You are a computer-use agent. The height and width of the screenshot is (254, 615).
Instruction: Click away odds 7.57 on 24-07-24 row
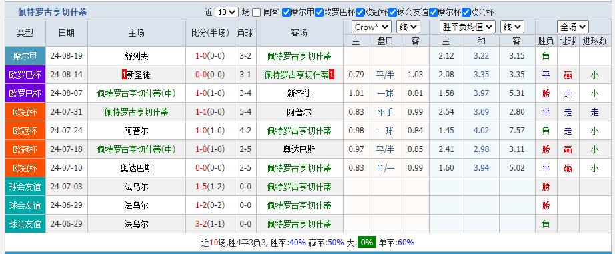coord(517,131)
